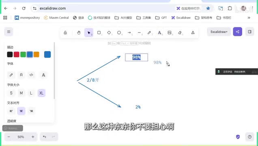Align text left
Image resolution: width=258 pixels, height=146 pixels.
pos(11,111)
